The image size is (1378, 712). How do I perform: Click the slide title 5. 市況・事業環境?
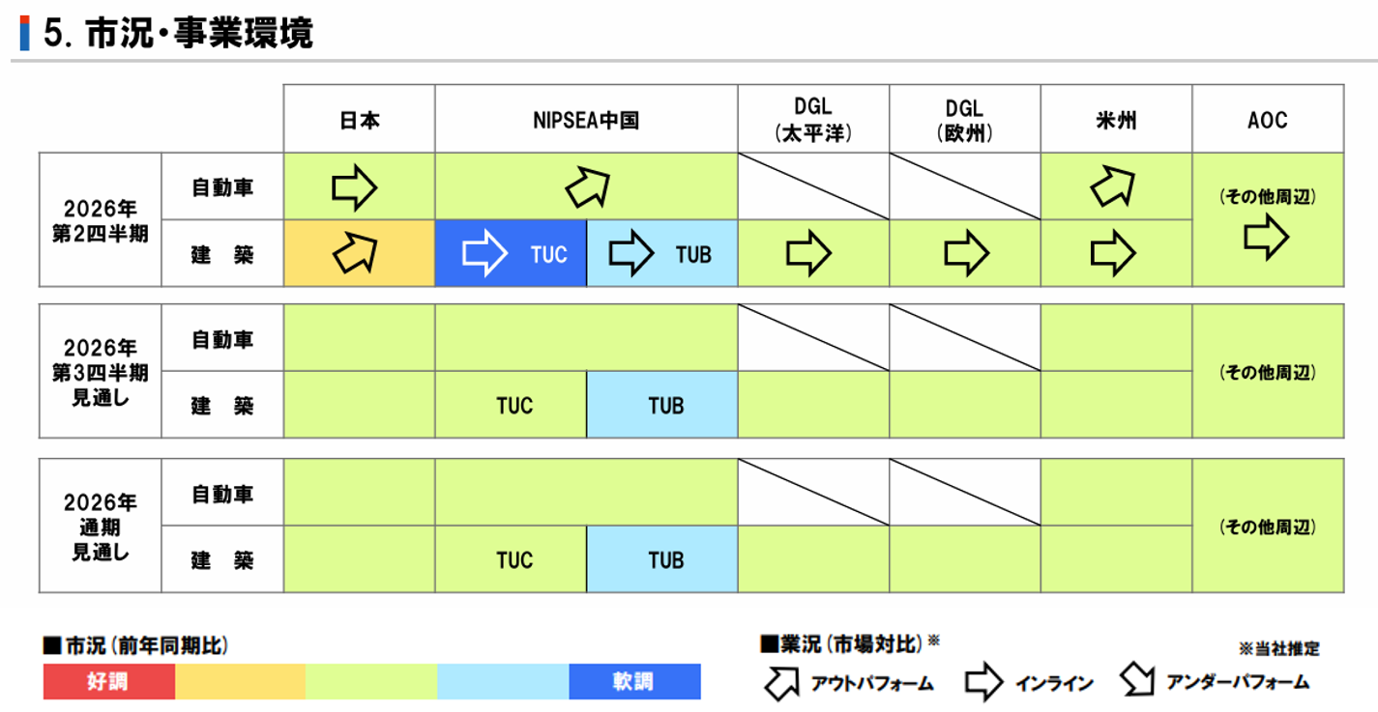pyautogui.click(x=178, y=34)
